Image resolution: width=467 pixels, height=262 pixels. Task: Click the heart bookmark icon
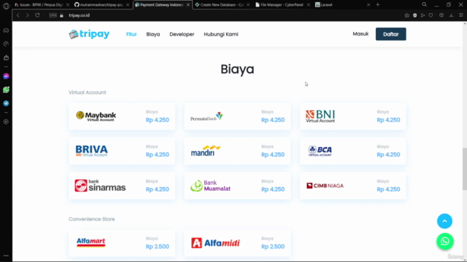tap(431, 15)
